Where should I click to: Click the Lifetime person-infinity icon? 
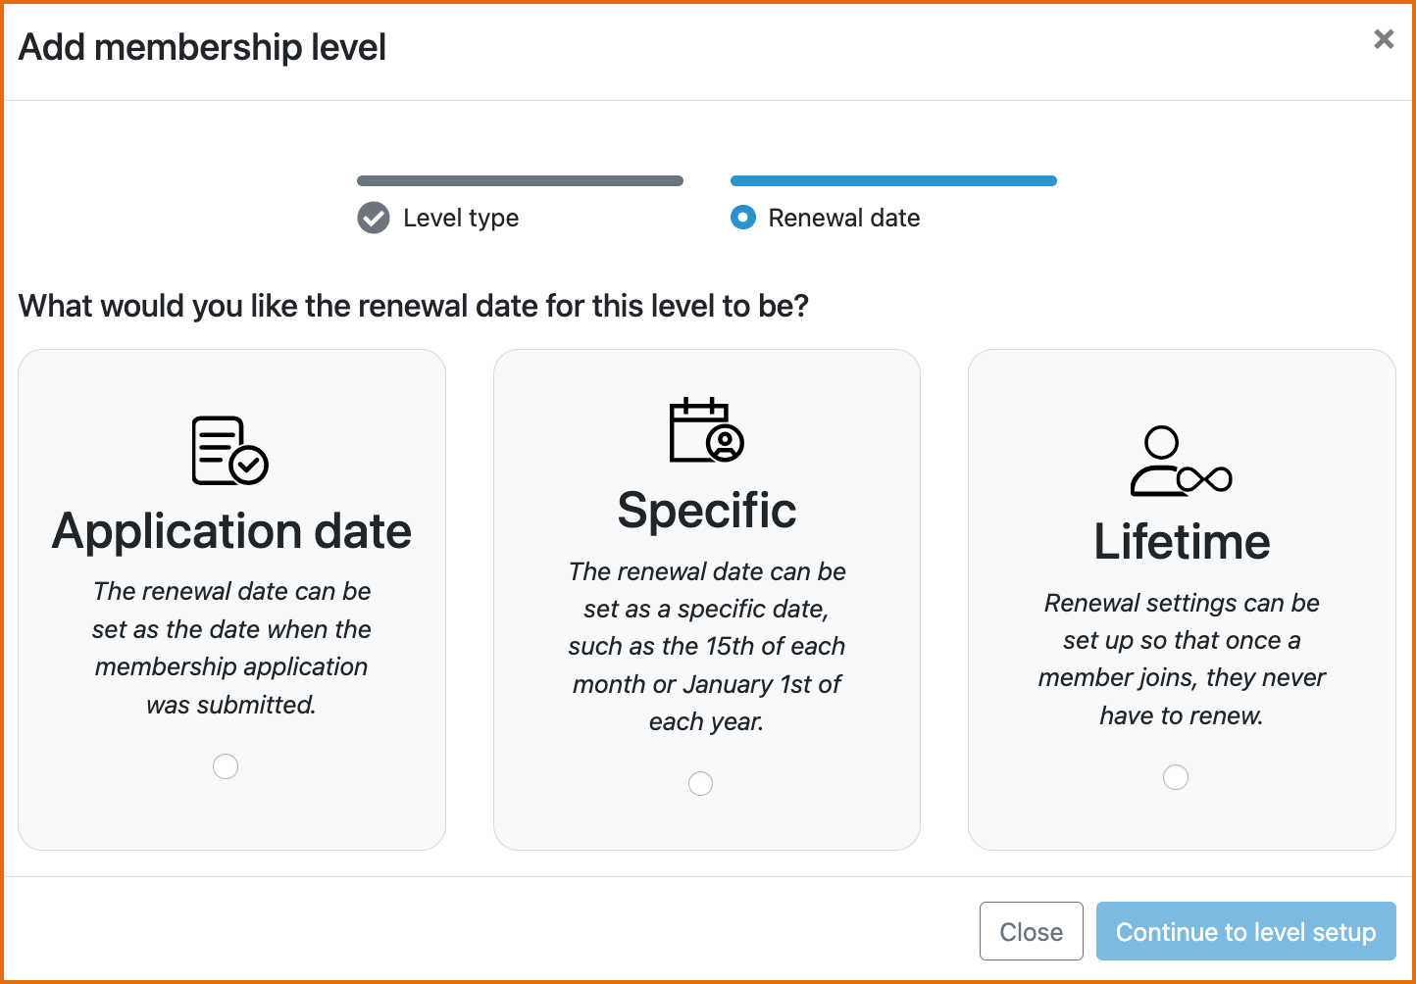pos(1181,461)
